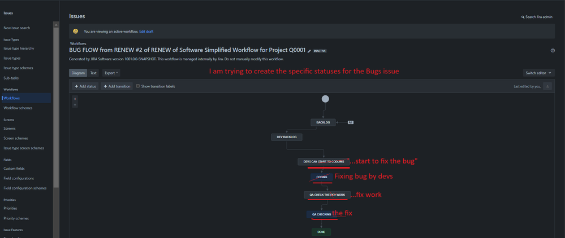Click the INACTIVE status badge
This screenshot has height=238, width=565.
pos(320,51)
